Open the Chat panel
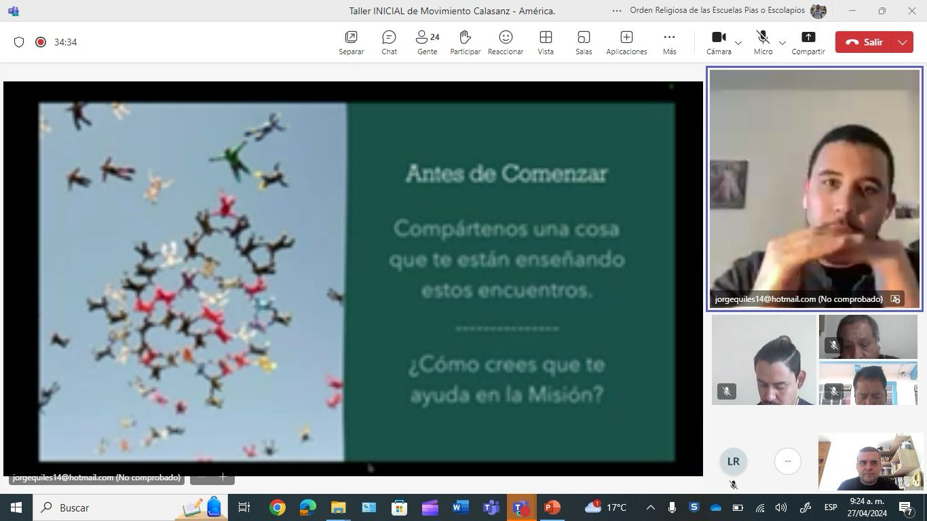Viewport: 927px width, 521px height. (x=389, y=42)
